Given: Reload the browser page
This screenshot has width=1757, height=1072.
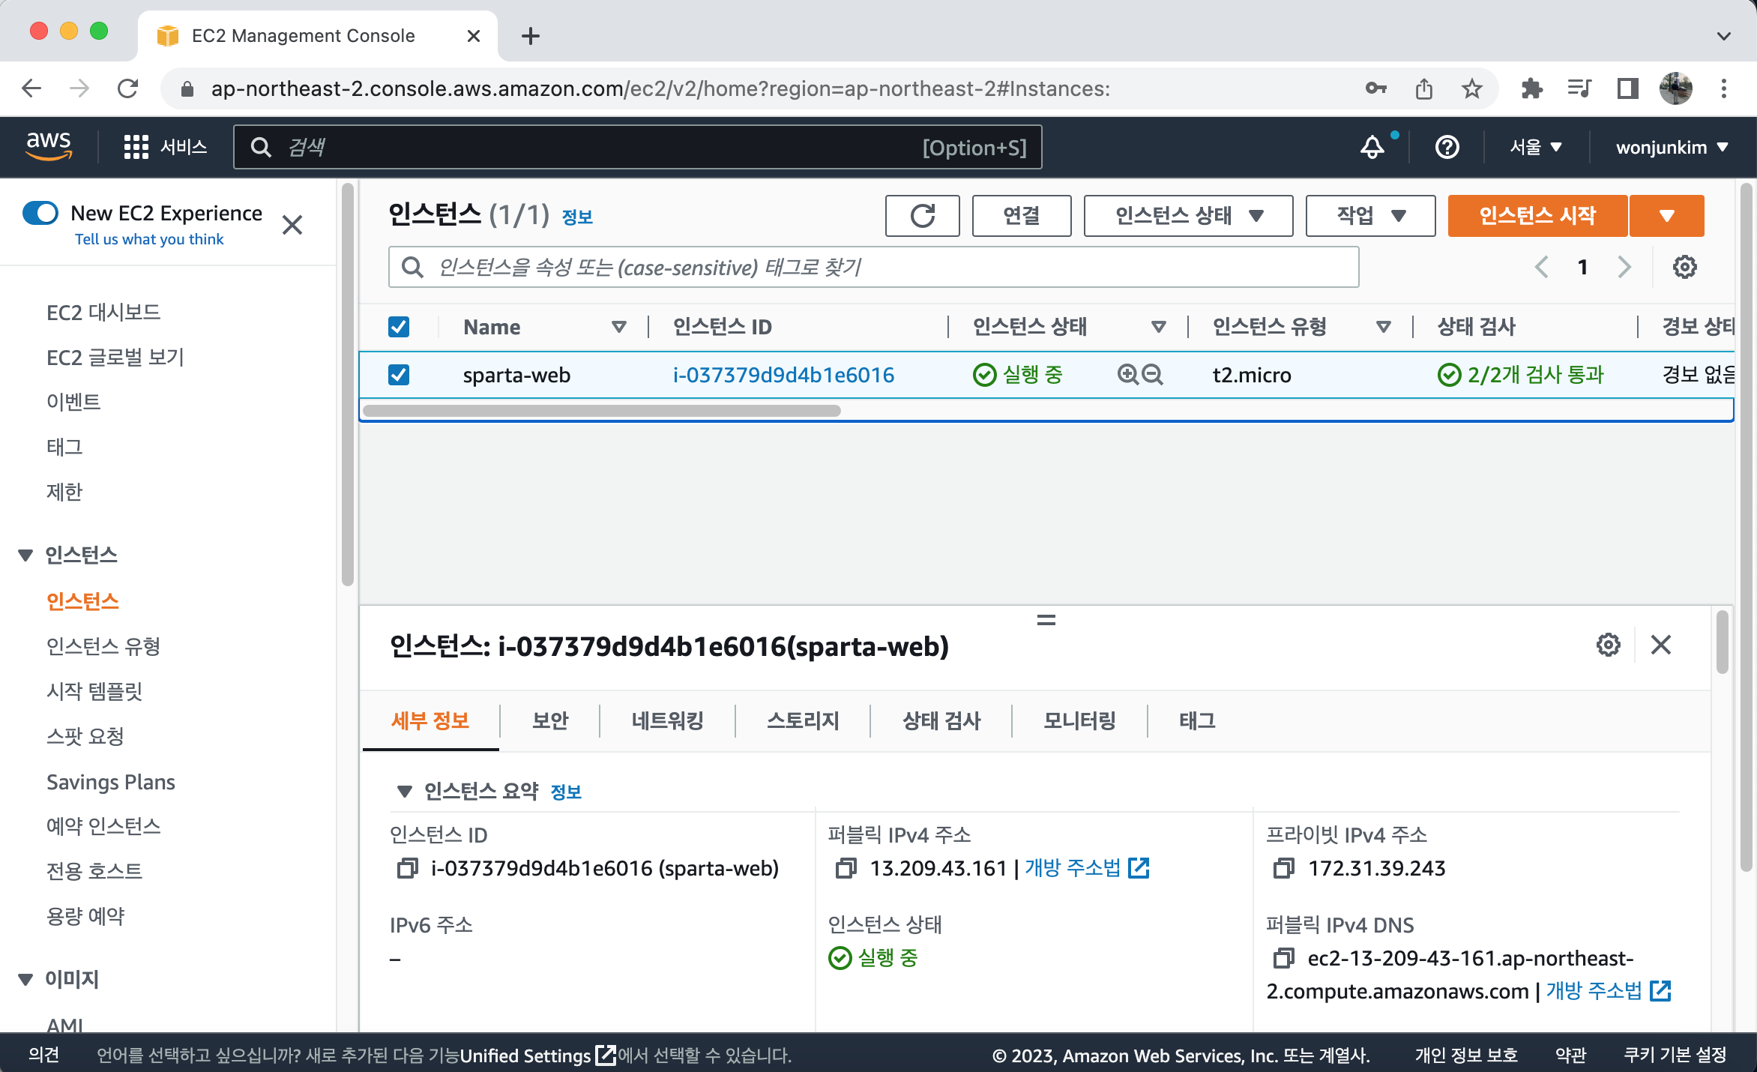Looking at the screenshot, I should (128, 88).
